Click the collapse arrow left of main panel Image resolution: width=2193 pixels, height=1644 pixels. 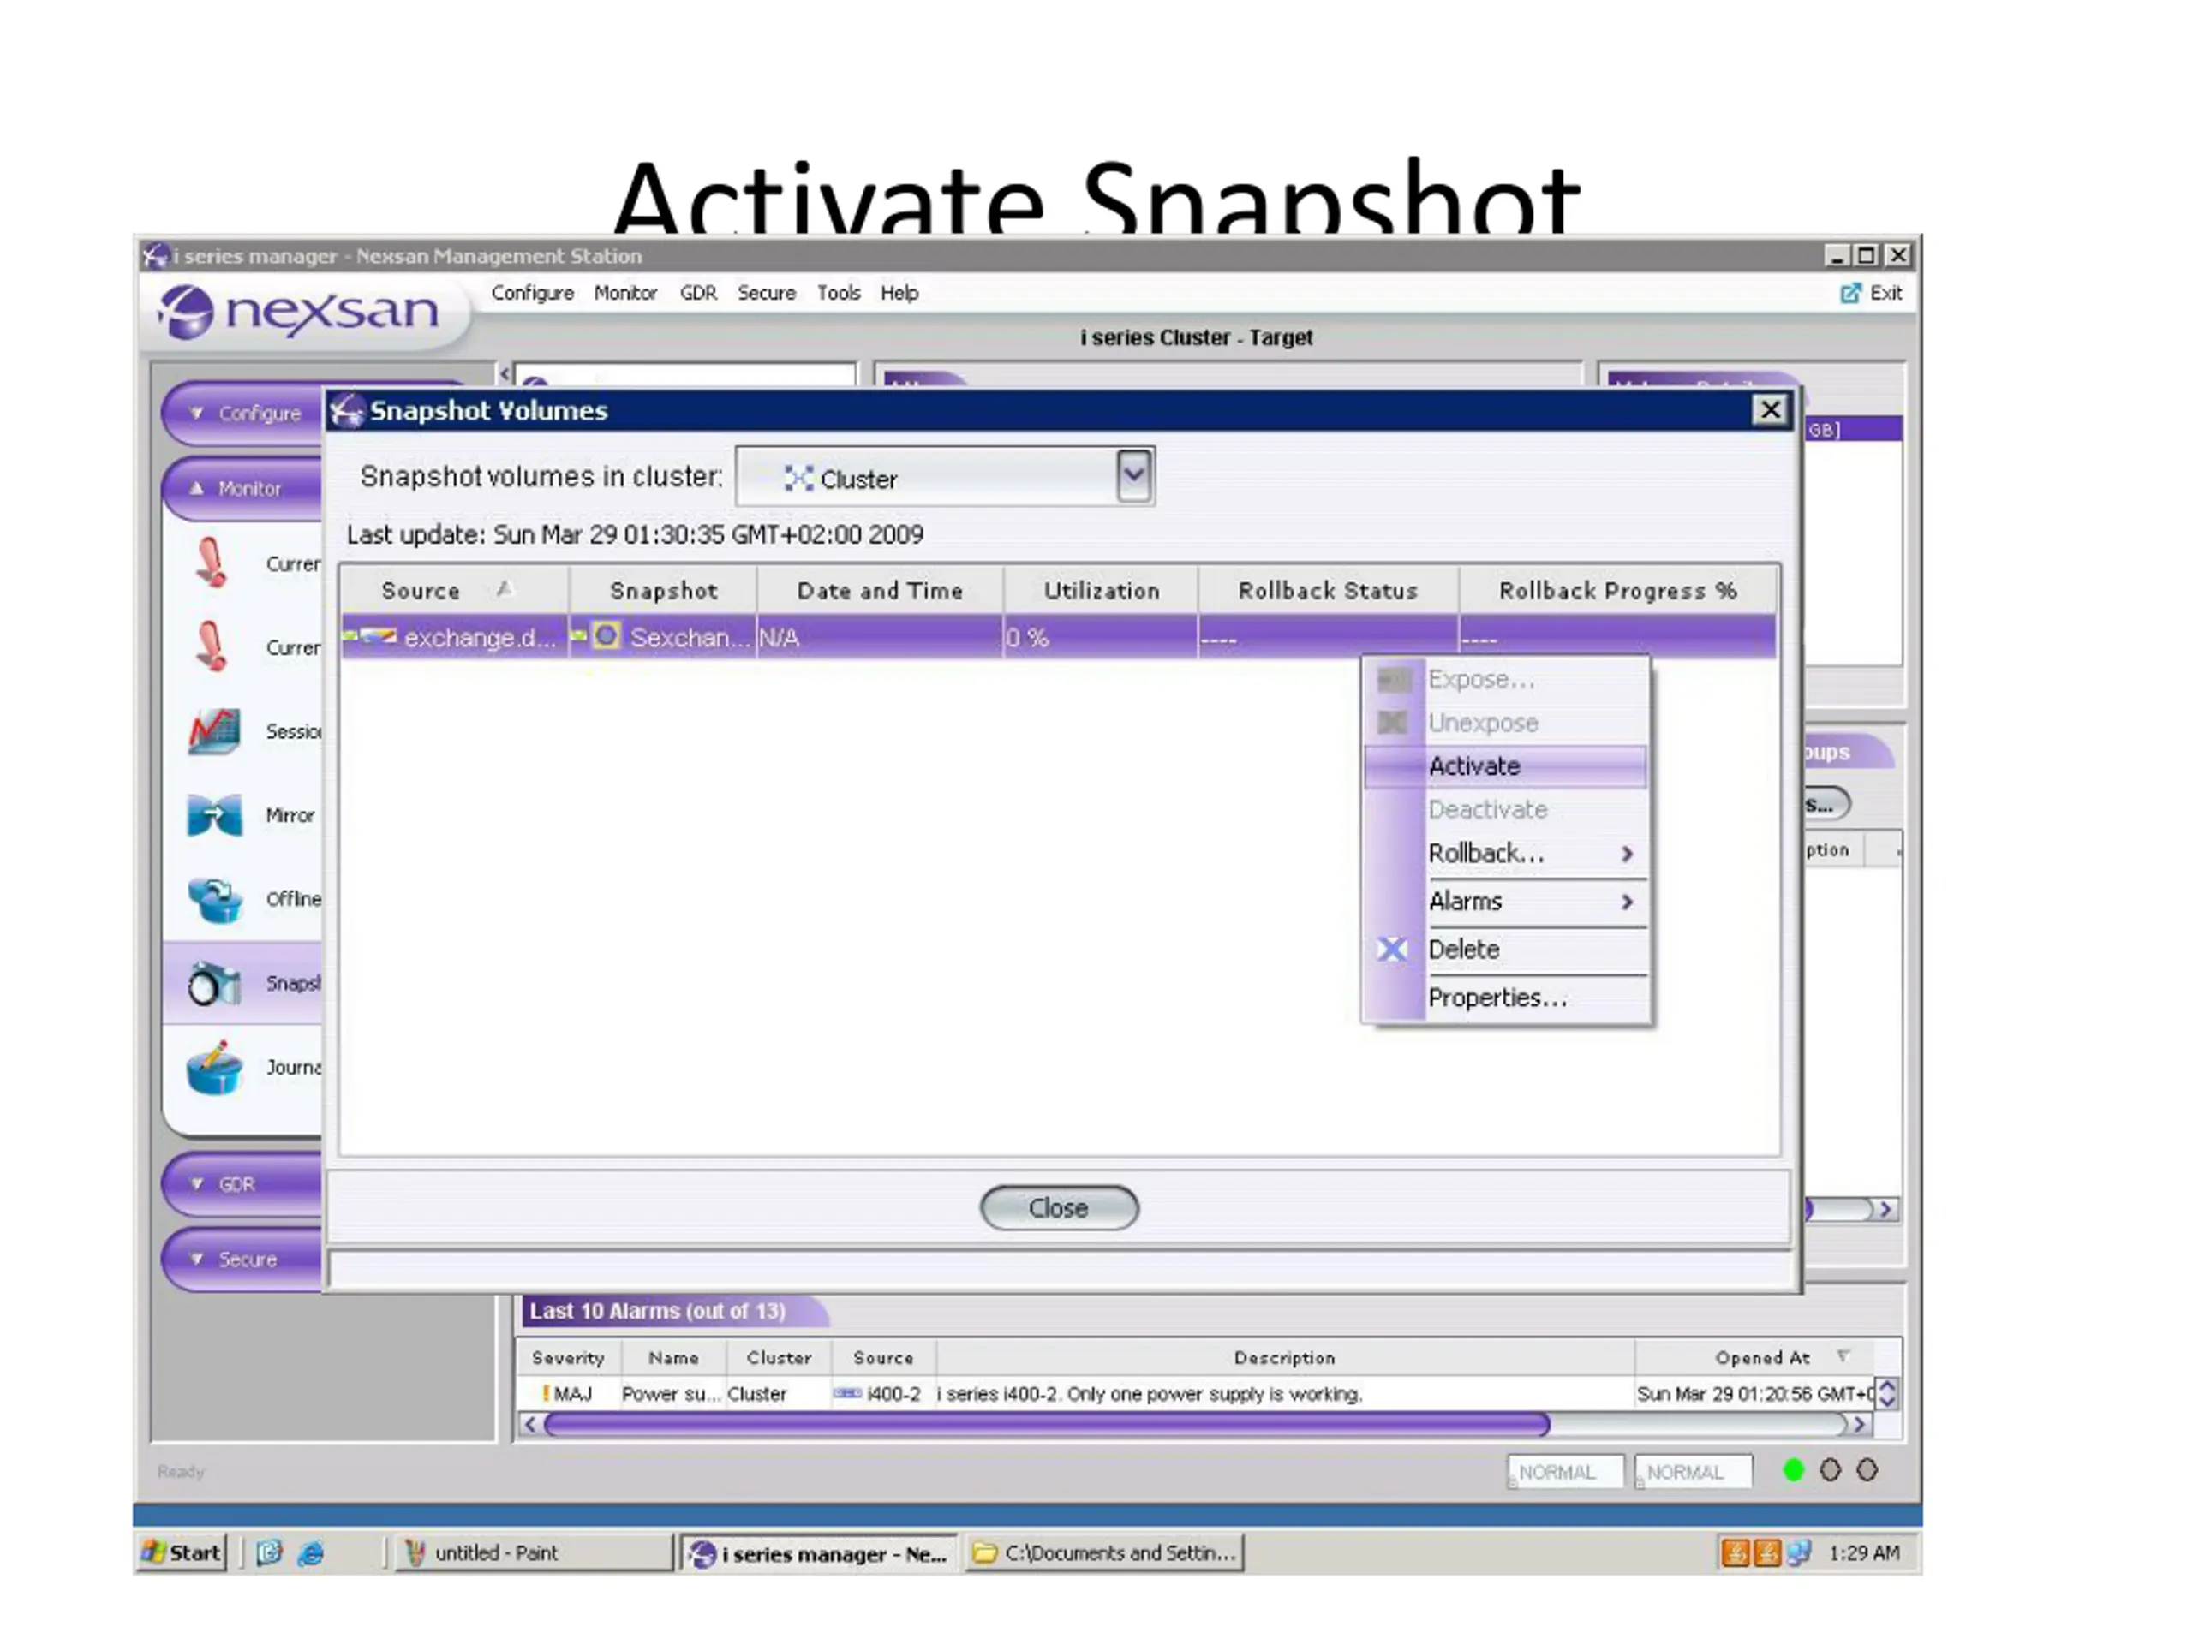505,373
